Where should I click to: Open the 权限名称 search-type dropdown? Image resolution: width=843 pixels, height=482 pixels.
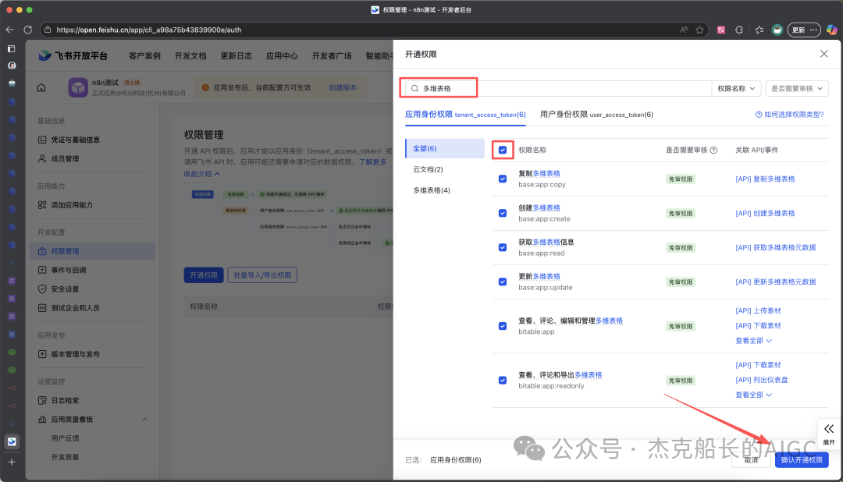coord(736,89)
